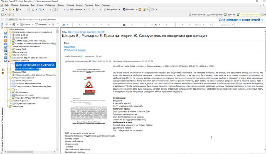Select the Авто-вождение root folder
Viewport: 266px width, 154px height.
tap(17, 29)
